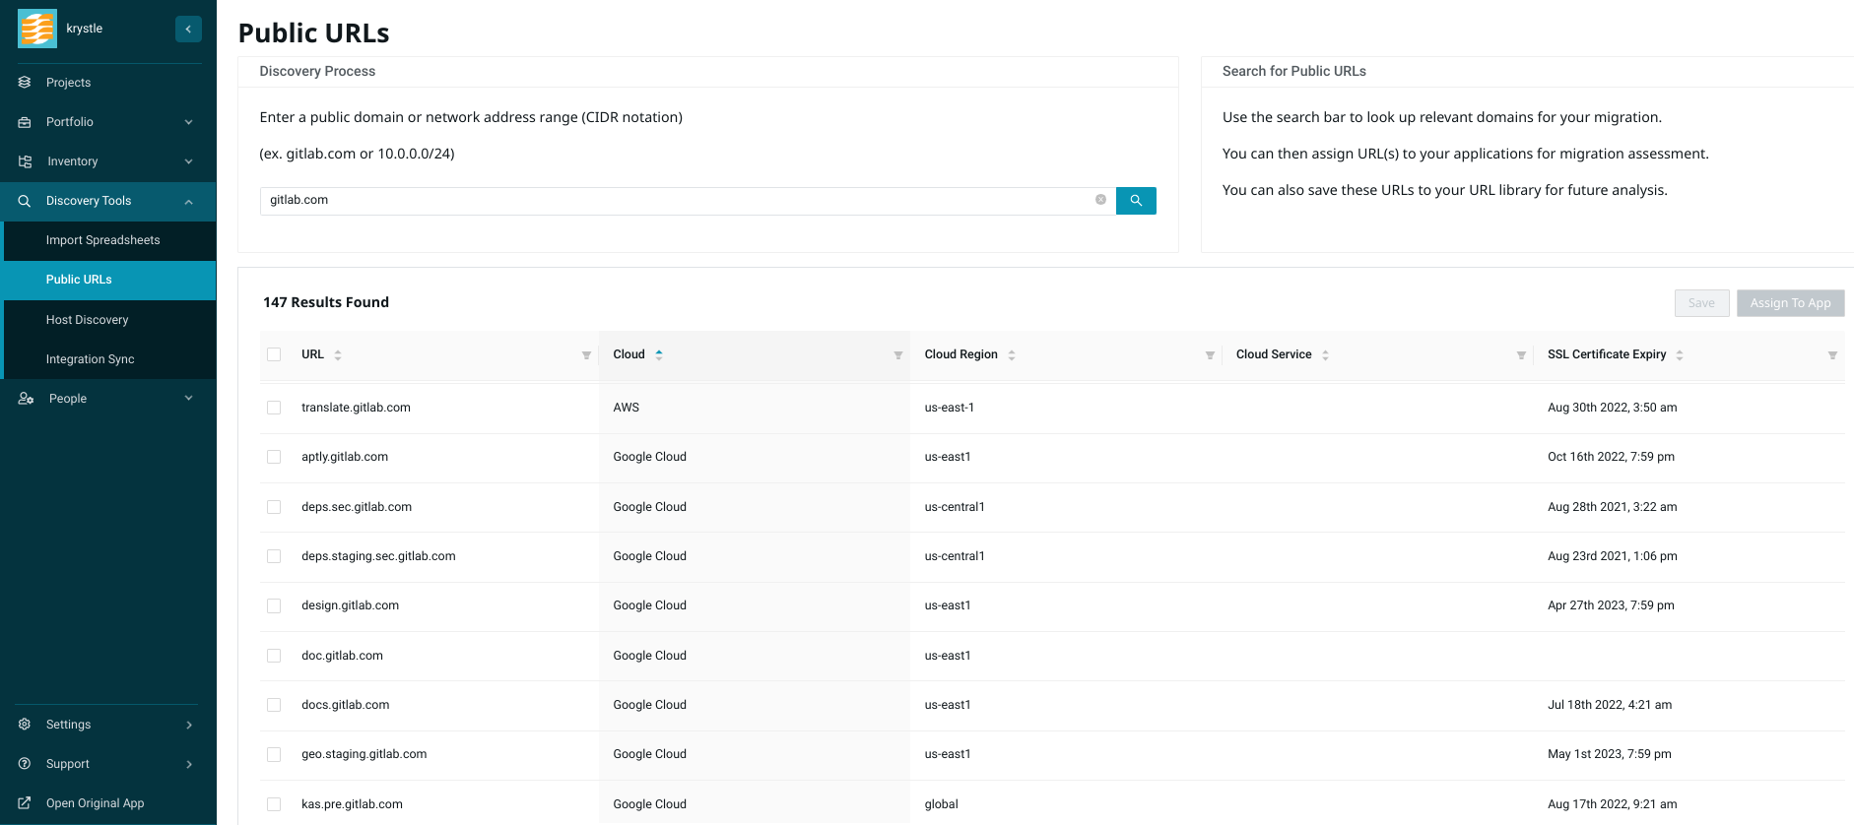The image size is (1854, 825).
Task: Check the aptly.gitlab.com row
Action: point(274,457)
